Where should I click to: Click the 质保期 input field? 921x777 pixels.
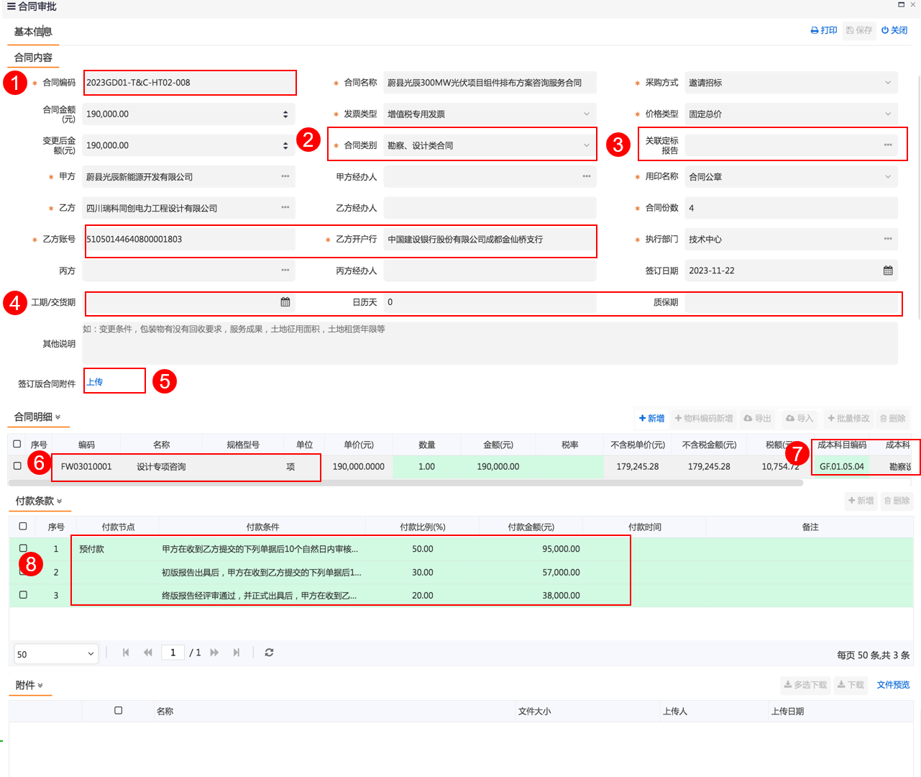click(x=791, y=302)
